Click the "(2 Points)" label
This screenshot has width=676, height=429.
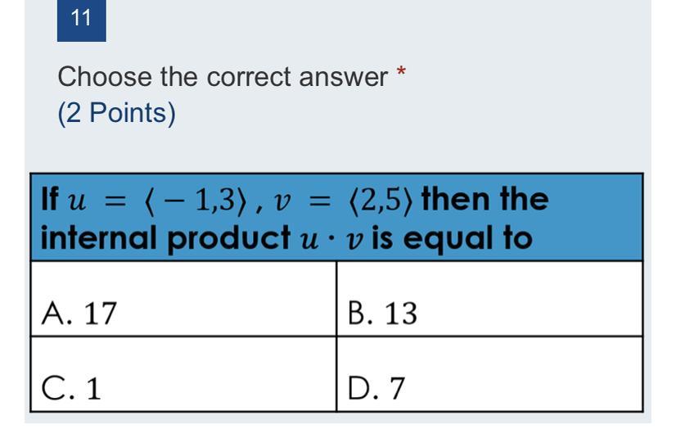[x=117, y=113]
